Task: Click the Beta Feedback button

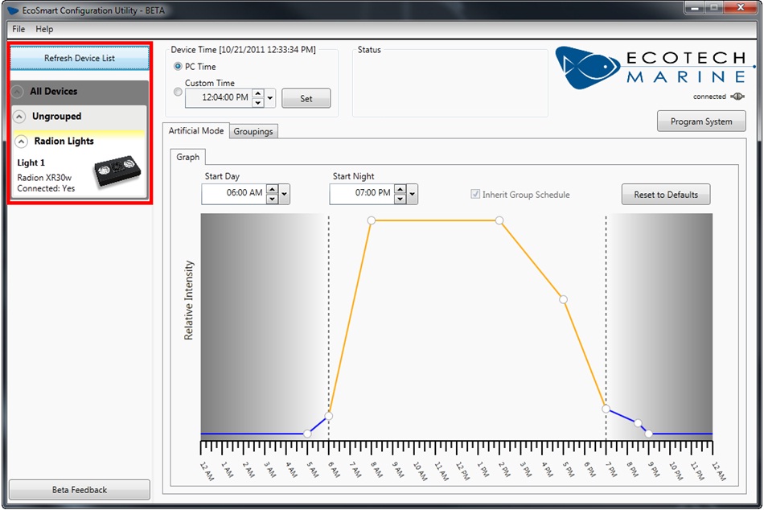Action: click(80, 490)
